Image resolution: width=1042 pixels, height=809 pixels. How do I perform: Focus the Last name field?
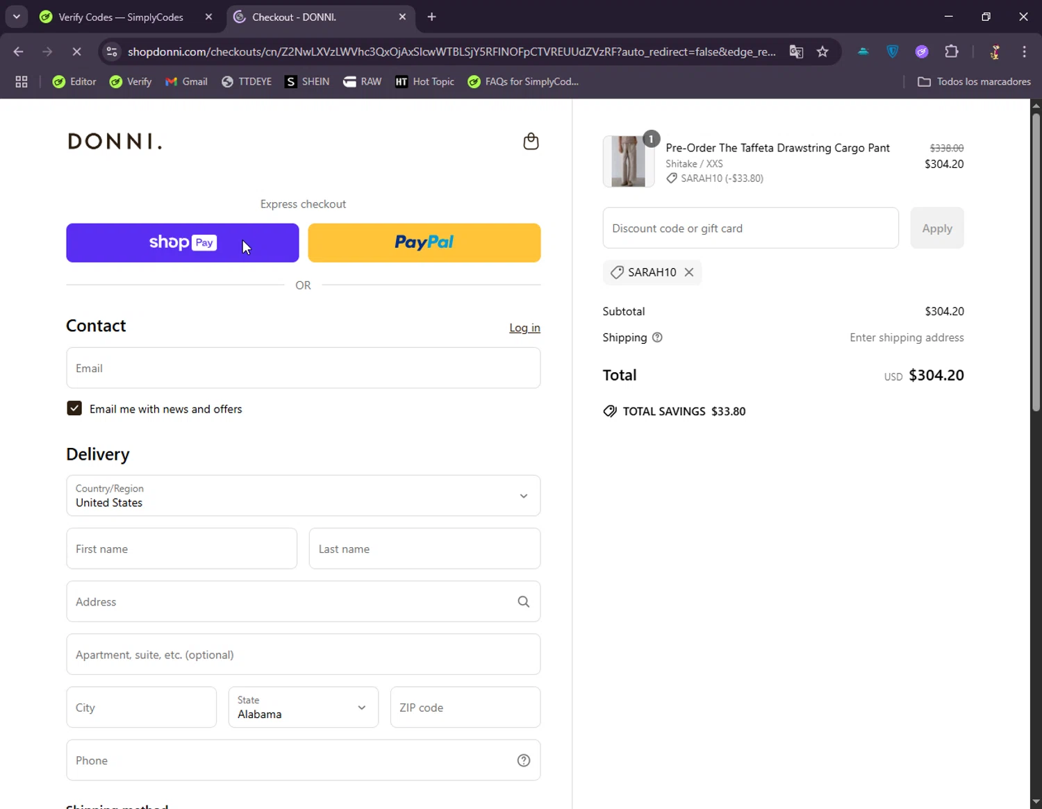pyautogui.click(x=424, y=549)
